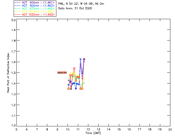Click the x-axis label 10
Screen dimensions: 175x140
pos(68,129)
